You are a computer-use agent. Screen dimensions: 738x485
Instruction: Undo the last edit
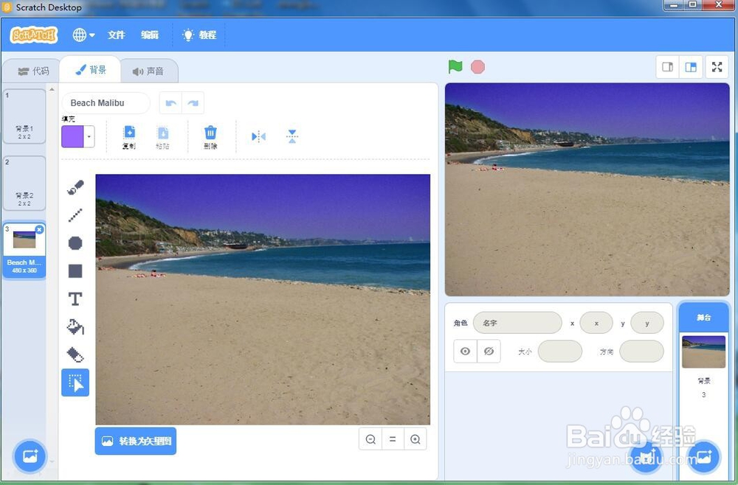(171, 103)
